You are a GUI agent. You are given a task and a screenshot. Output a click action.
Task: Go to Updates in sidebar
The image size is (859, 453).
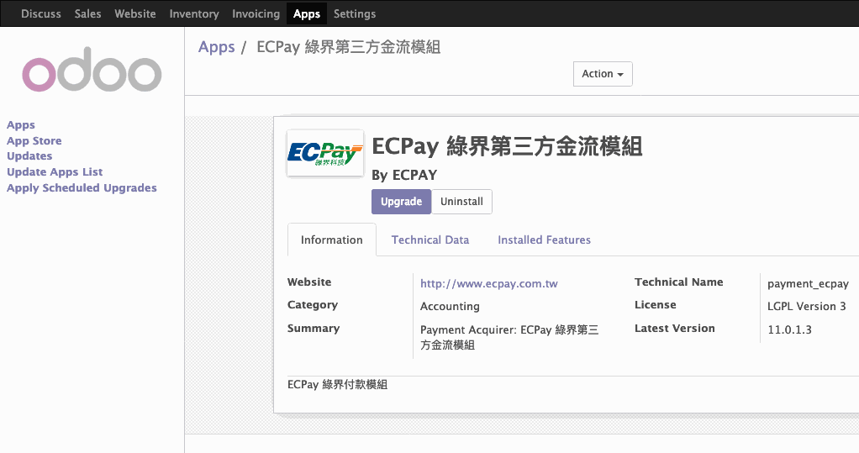[x=29, y=156]
